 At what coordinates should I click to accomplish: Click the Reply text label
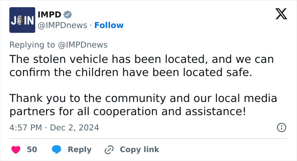[x=80, y=150]
